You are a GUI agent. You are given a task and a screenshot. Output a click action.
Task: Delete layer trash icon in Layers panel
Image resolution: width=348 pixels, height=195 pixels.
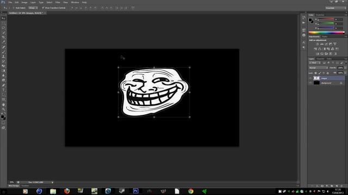341,186
